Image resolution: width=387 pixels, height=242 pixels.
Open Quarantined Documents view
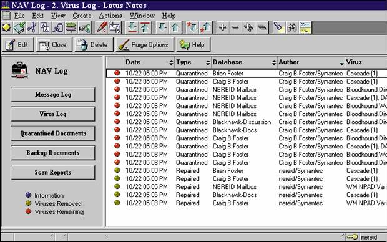coord(53,133)
